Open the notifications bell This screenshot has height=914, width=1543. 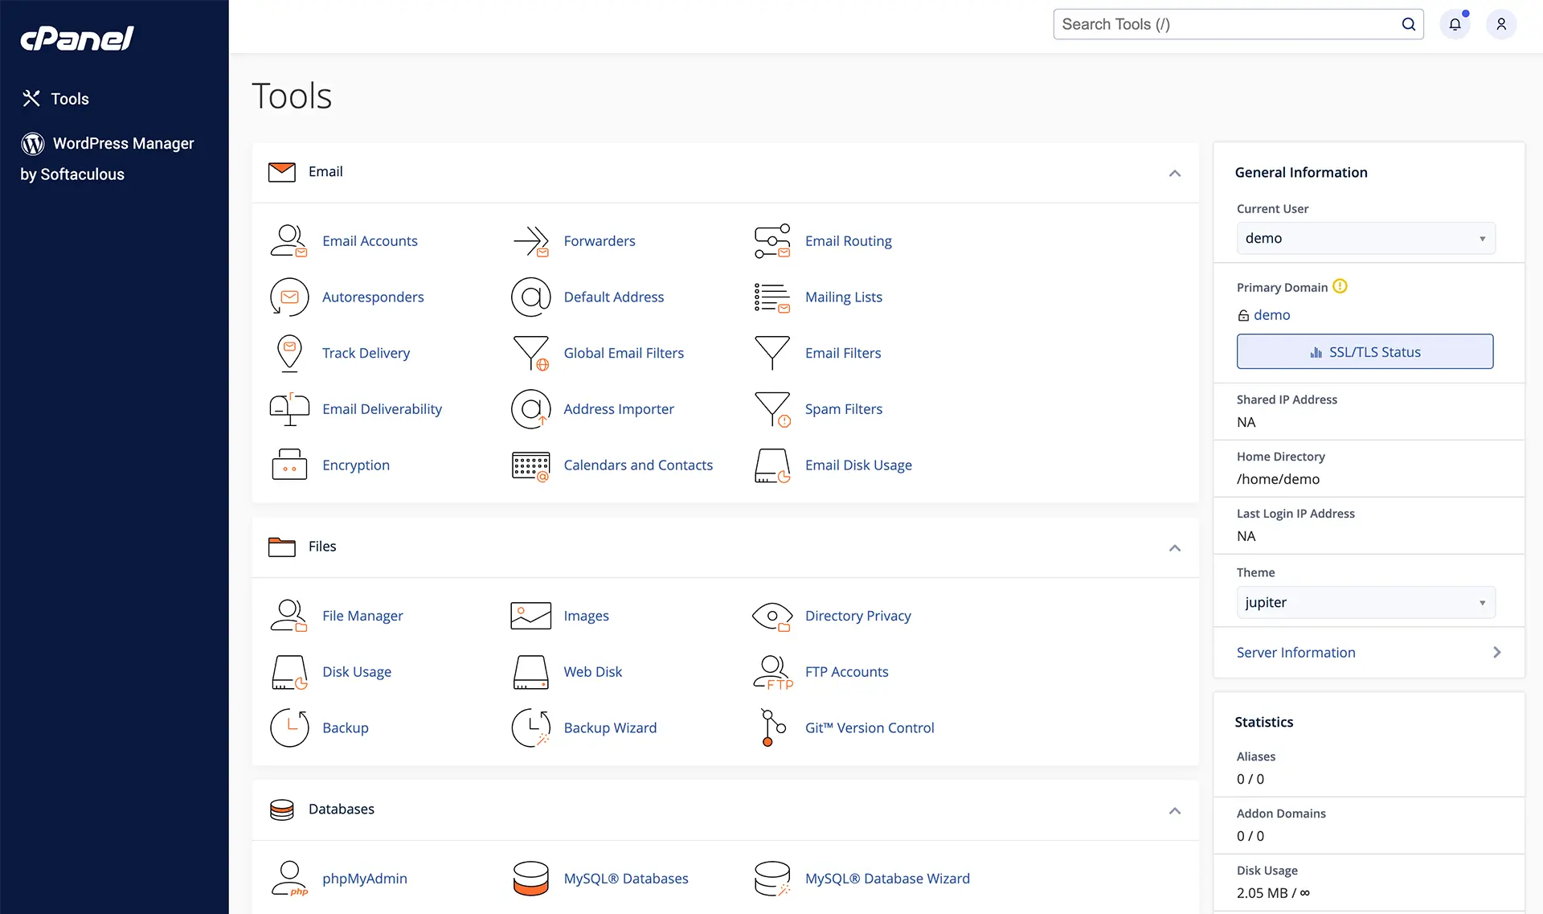click(1455, 24)
